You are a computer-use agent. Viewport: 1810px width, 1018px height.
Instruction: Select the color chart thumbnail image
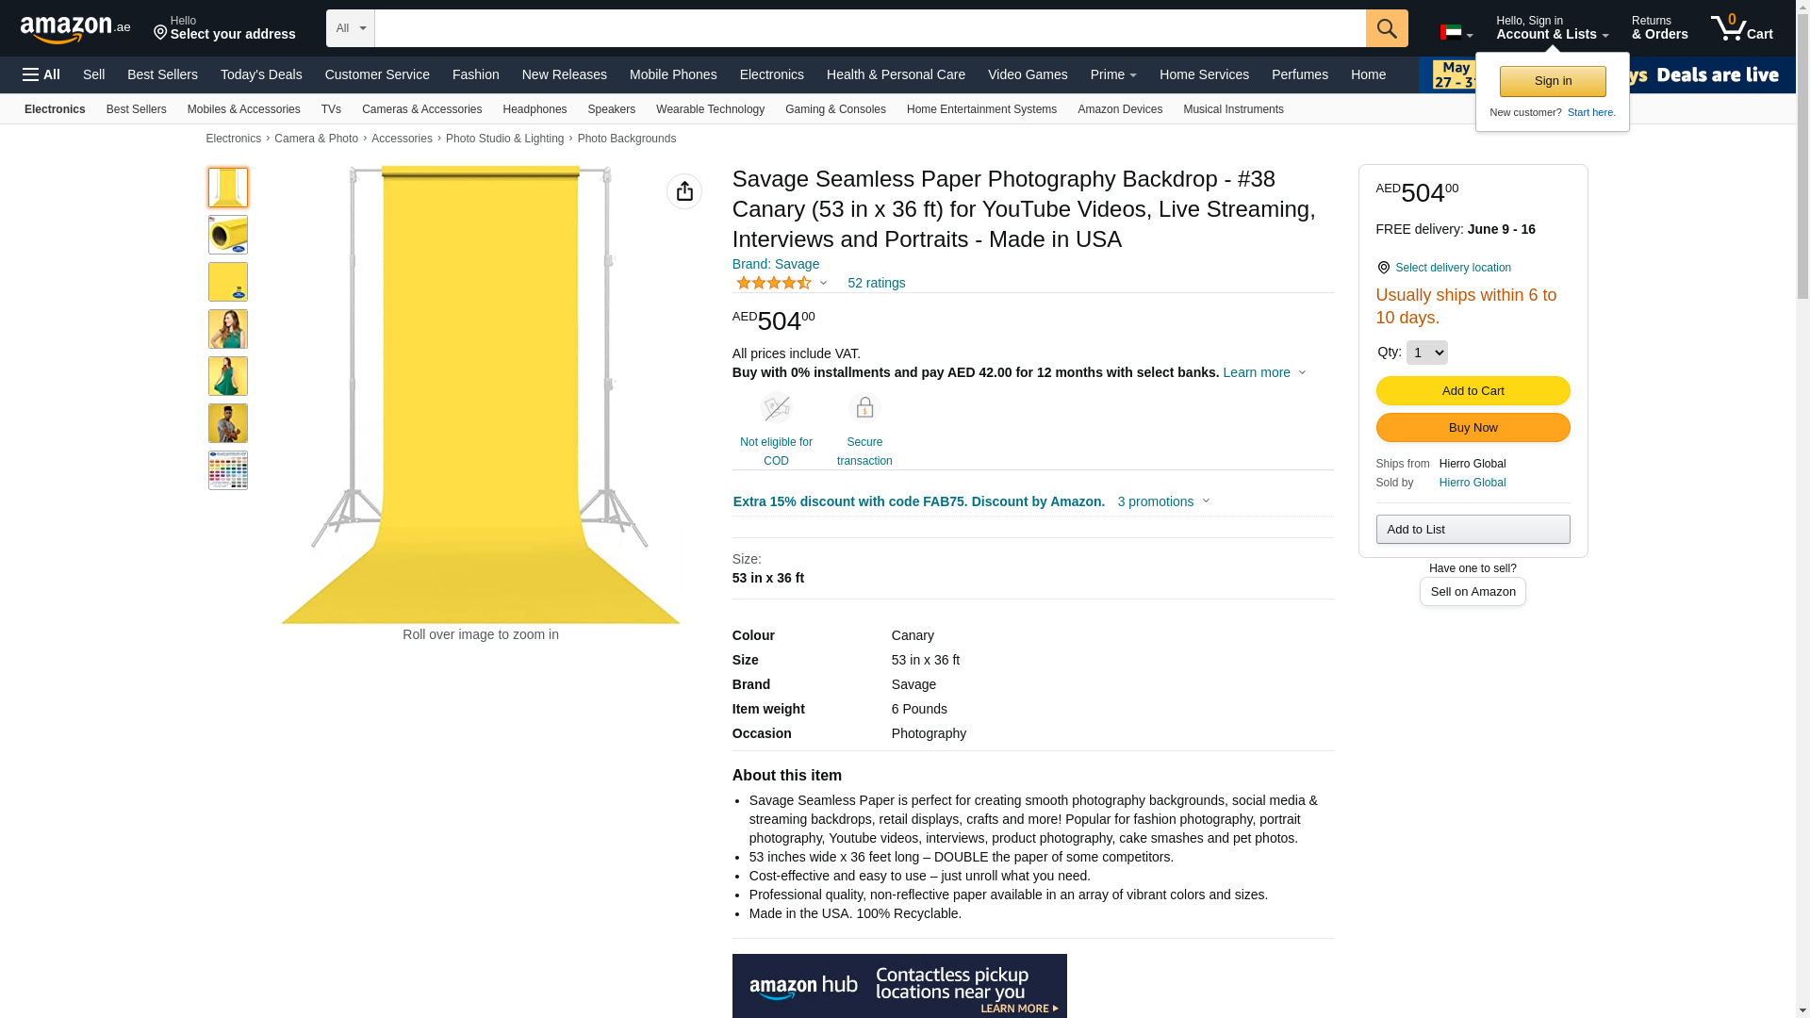pos(228,470)
